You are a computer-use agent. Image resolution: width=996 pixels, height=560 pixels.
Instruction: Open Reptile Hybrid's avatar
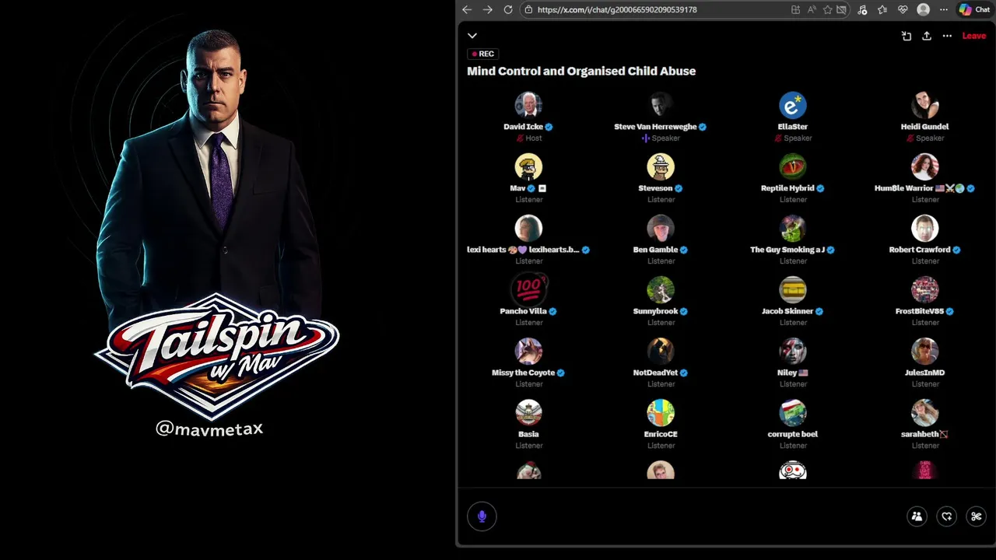pyautogui.click(x=793, y=166)
